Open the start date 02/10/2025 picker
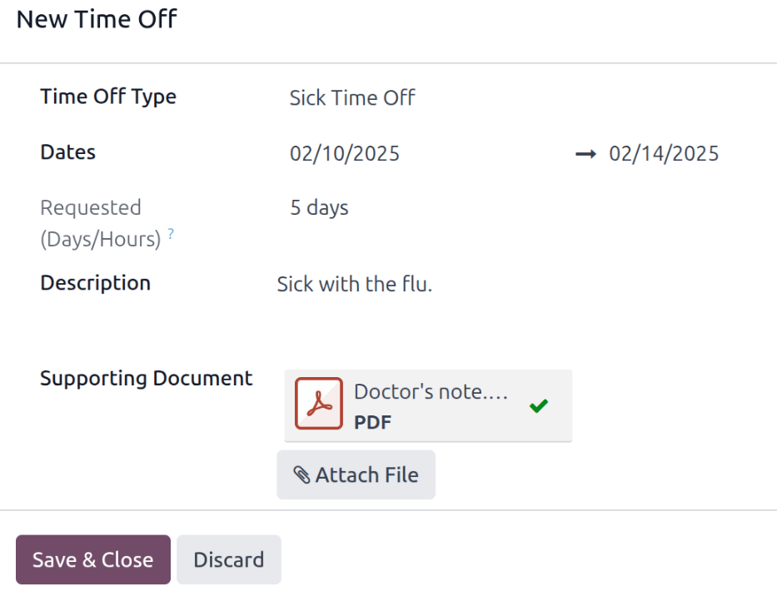 (x=344, y=153)
